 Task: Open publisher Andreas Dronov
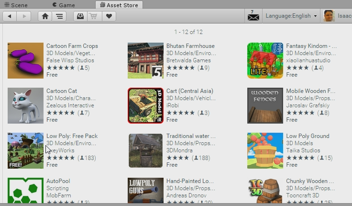point(187,195)
